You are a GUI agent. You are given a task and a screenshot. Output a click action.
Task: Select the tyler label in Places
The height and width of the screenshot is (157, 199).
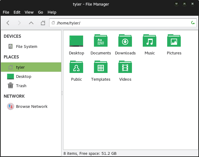click(20, 67)
